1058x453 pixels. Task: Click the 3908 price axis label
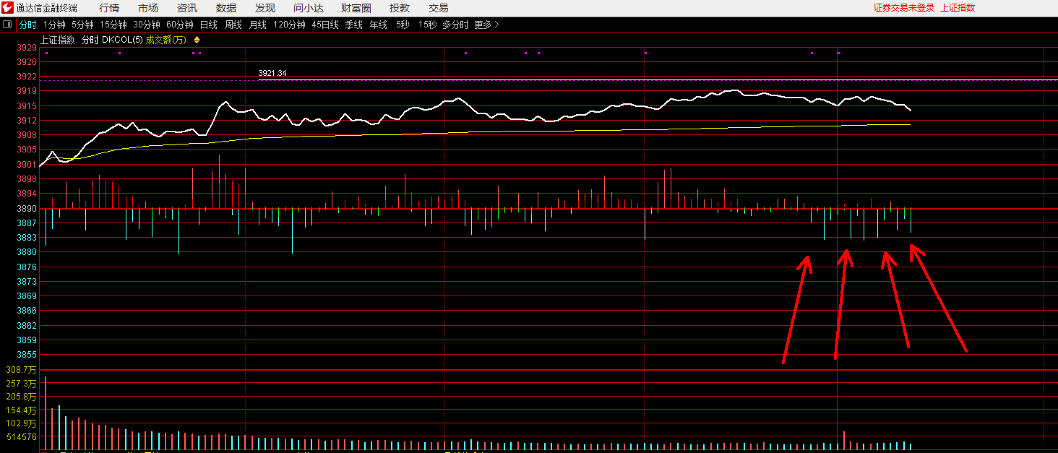[26, 135]
